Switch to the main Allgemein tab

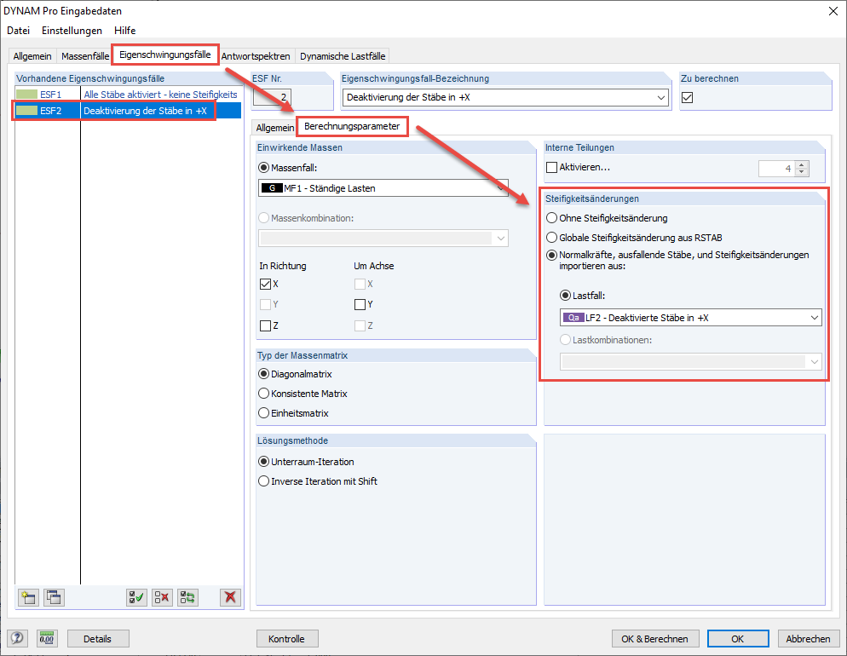(32, 56)
